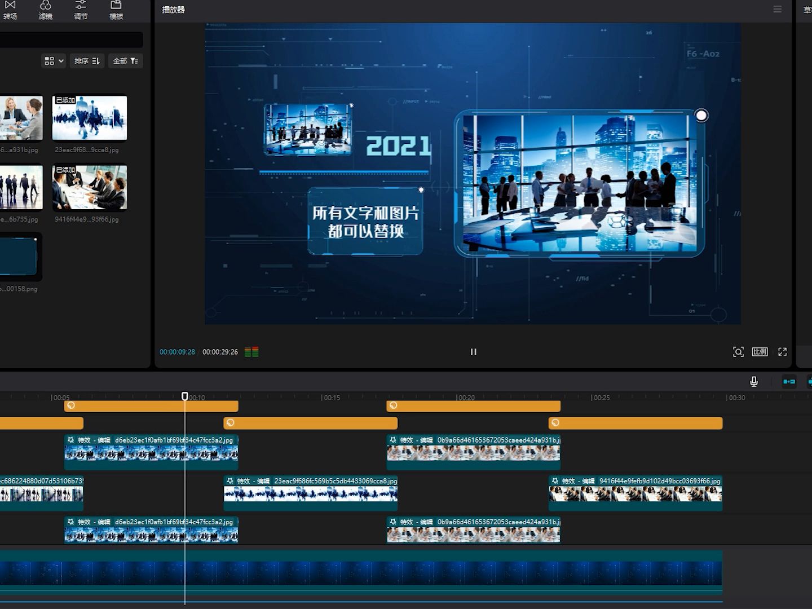Click the 00:25 mark on the ruler

600,398
